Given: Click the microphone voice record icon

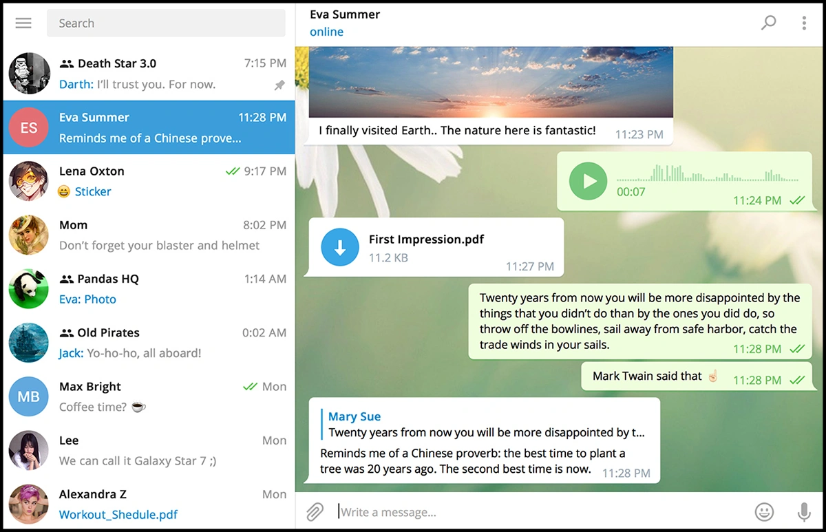Looking at the screenshot, I should pos(803,511).
